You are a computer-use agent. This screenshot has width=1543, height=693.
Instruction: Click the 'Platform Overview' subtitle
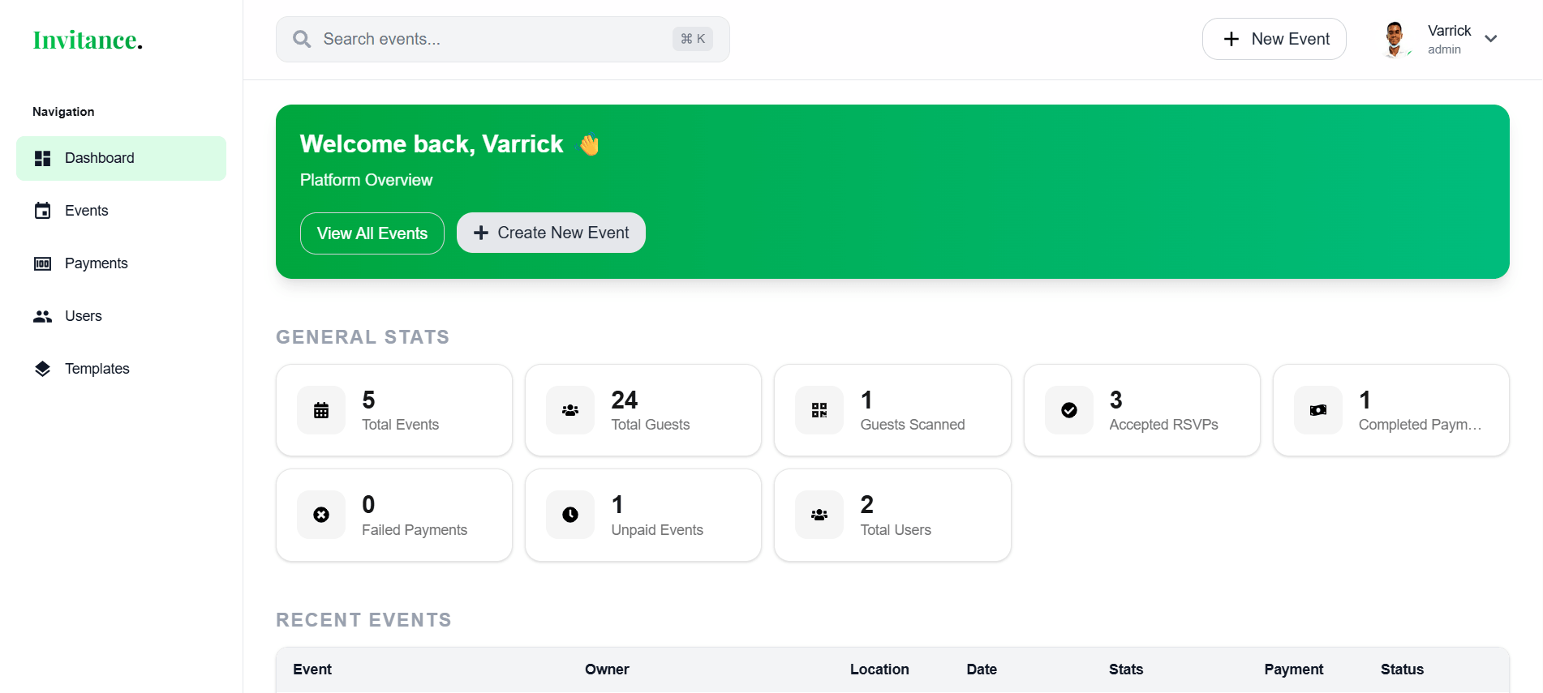[x=366, y=180]
